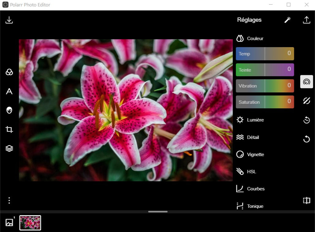Click the import photo download icon
Viewport: 315px width, 232px height.
pos(9,20)
